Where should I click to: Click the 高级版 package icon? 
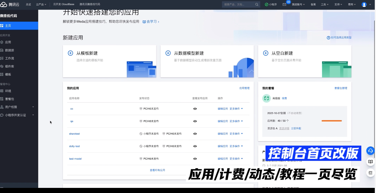pyautogui.click(x=266, y=98)
